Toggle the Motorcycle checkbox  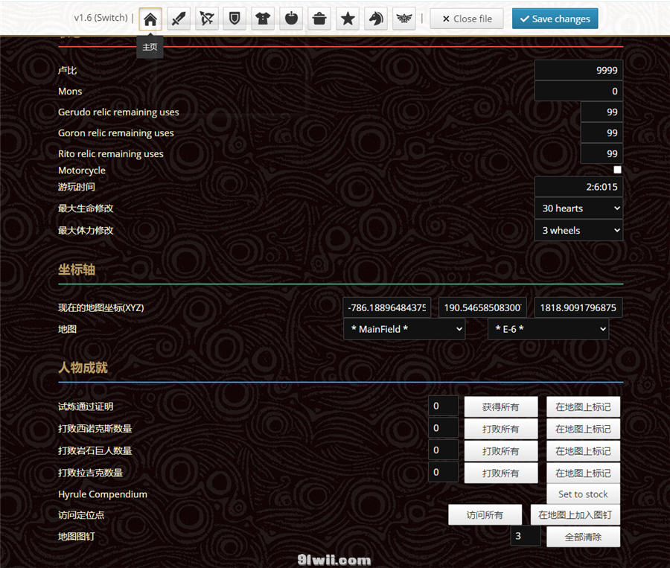pos(617,170)
